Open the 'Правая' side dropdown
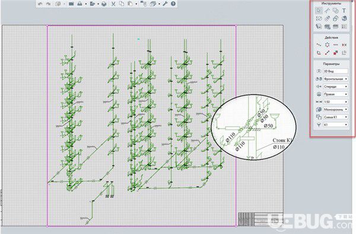356x234 pixels. [336, 94]
